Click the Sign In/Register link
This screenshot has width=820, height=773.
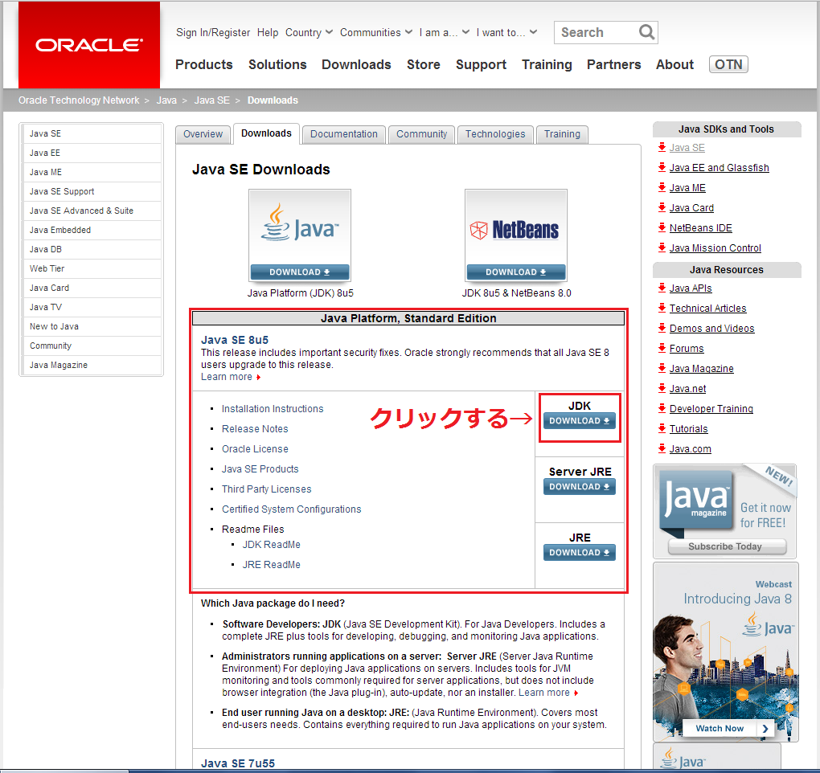[x=213, y=32]
